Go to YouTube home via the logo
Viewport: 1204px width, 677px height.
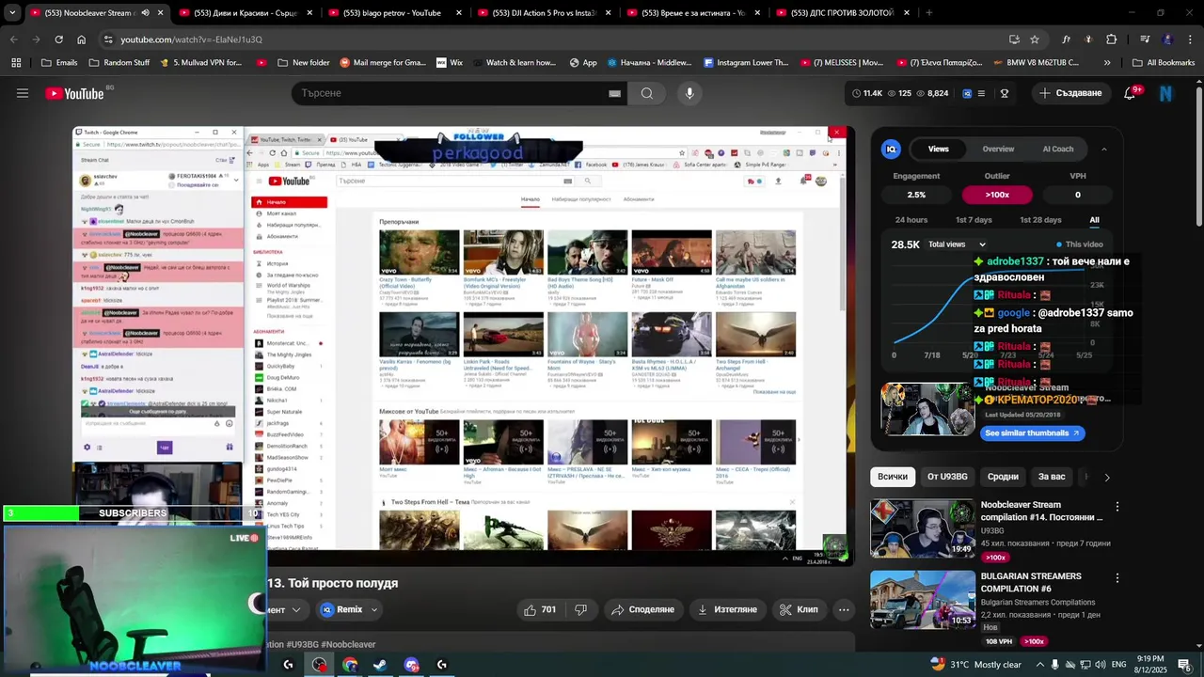[74, 93]
